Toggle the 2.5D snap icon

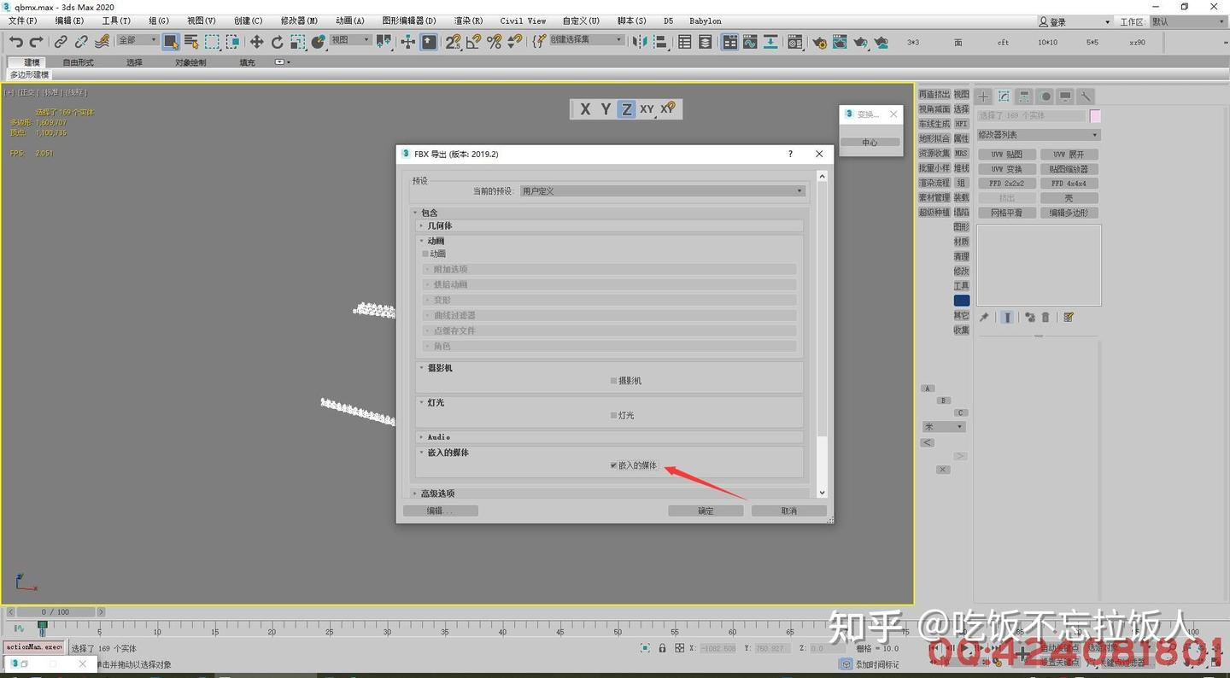[454, 40]
